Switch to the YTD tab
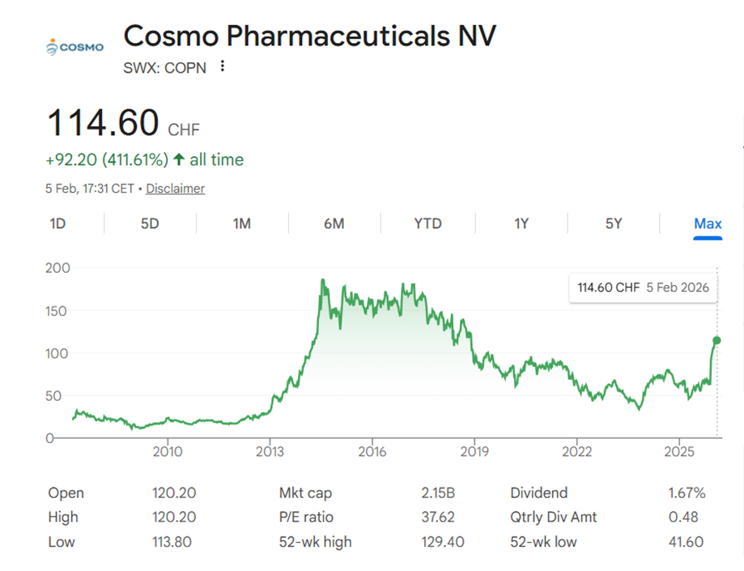The height and width of the screenshot is (571, 744). [x=427, y=224]
